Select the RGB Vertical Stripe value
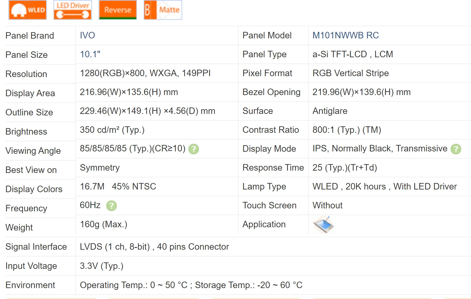471x299 pixels. (x=351, y=73)
